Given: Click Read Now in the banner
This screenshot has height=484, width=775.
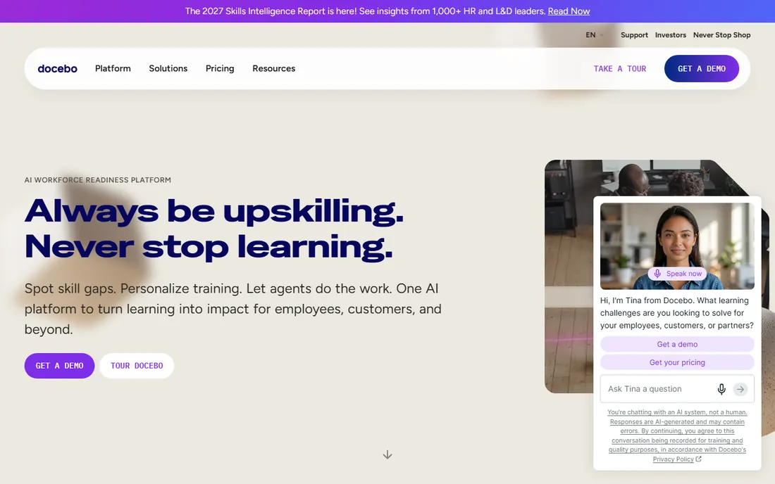Looking at the screenshot, I should point(569,11).
